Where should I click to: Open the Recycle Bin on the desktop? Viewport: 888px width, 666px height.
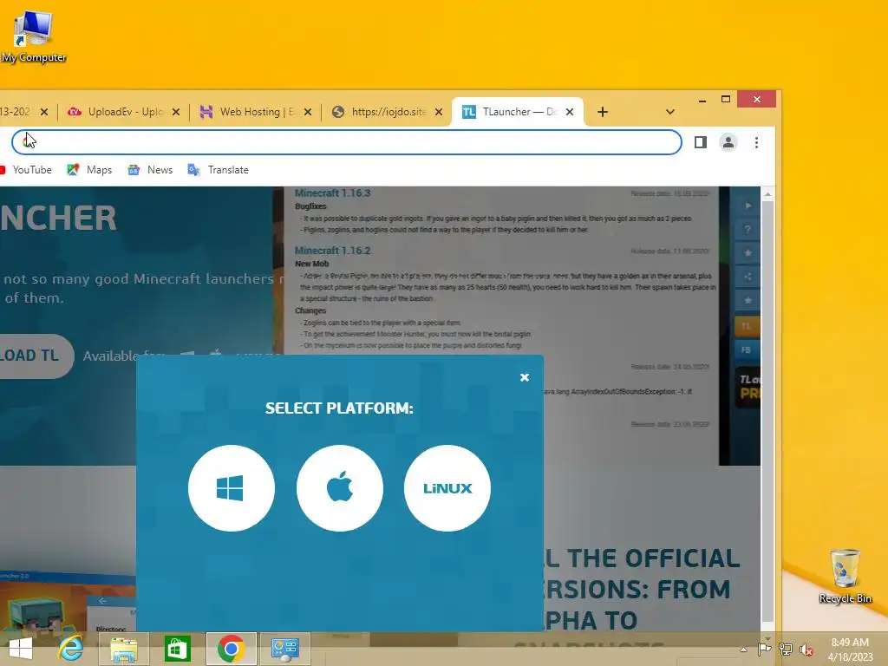[x=845, y=576]
